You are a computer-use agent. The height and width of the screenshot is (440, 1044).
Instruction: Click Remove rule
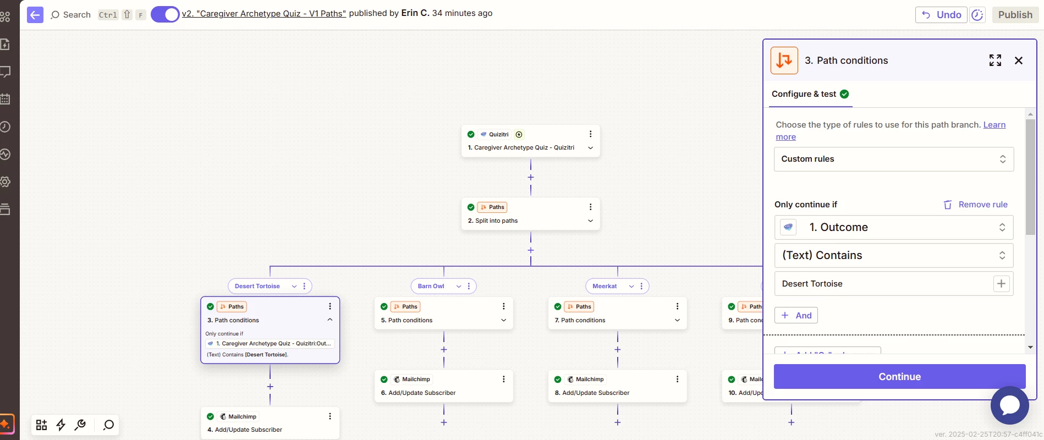point(976,205)
